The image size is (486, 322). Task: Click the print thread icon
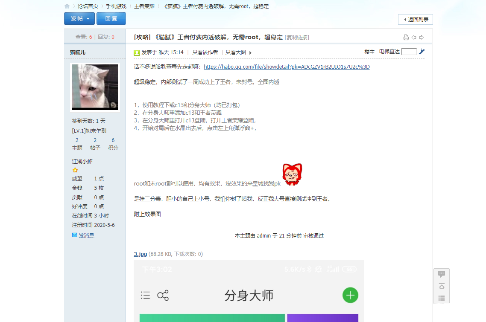click(406, 38)
